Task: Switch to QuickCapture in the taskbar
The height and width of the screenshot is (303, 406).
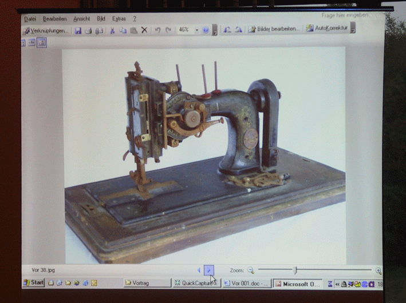Action: [x=197, y=284]
